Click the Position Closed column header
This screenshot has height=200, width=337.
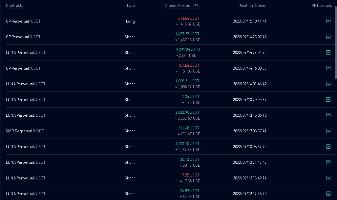click(x=252, y=6)
